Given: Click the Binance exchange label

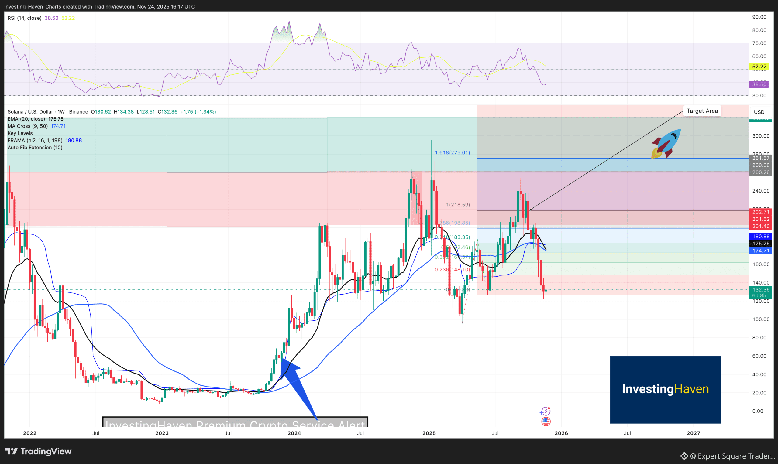Looking at the screenshot, I should pyautogui.click(x=79, y=111).
